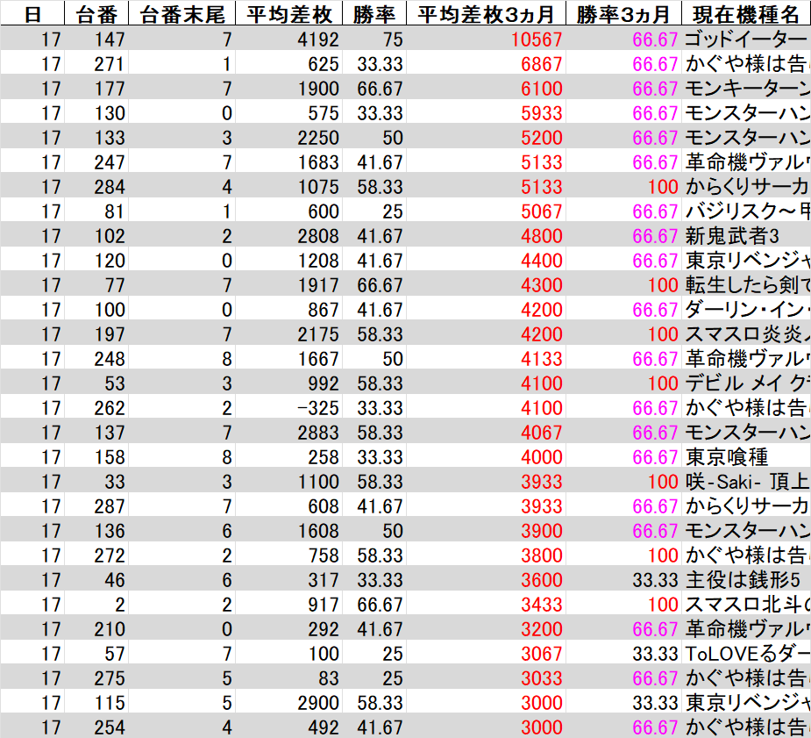Image resolution: width=811 pixels, height=738 pixels.
Task: Select the デビル メイ machine name cell
Action: point(746,383)
